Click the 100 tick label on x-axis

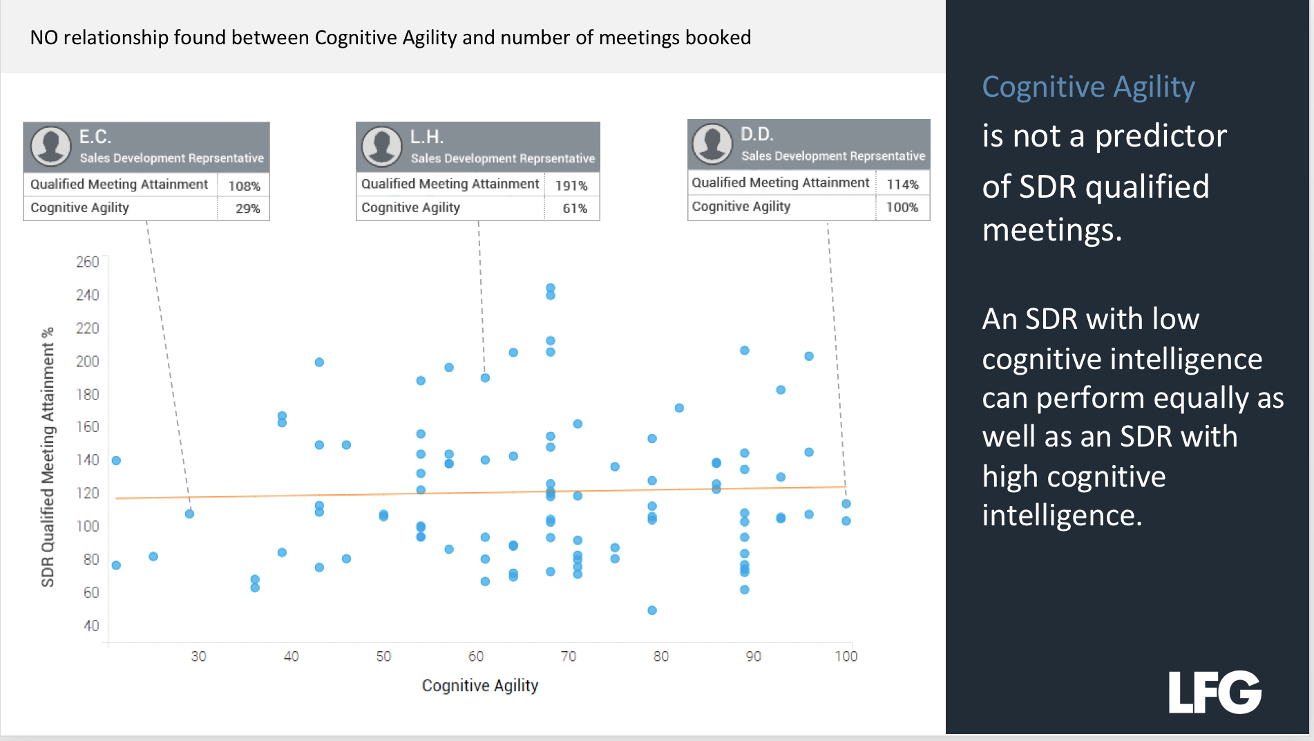(846, 656)
